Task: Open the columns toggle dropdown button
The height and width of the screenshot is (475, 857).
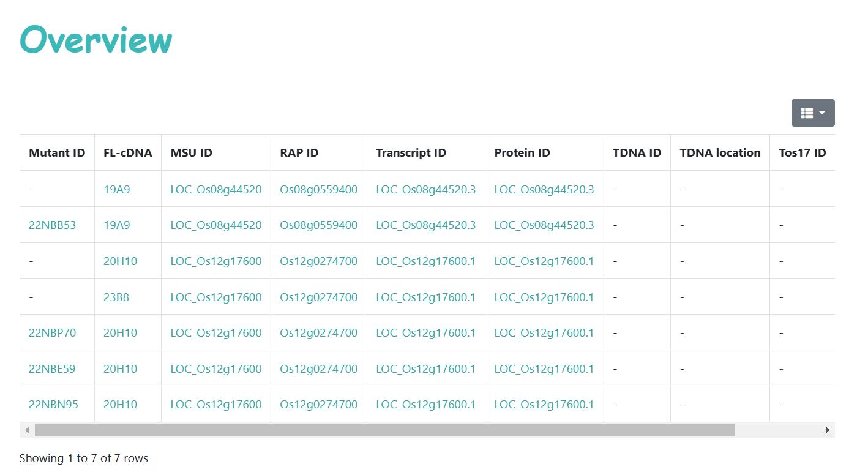Action: pyautogui.click(x=813, y=113)
